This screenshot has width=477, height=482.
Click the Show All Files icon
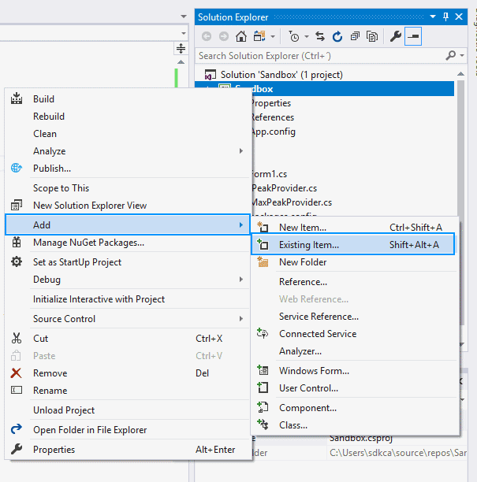[x=371, y=36]
